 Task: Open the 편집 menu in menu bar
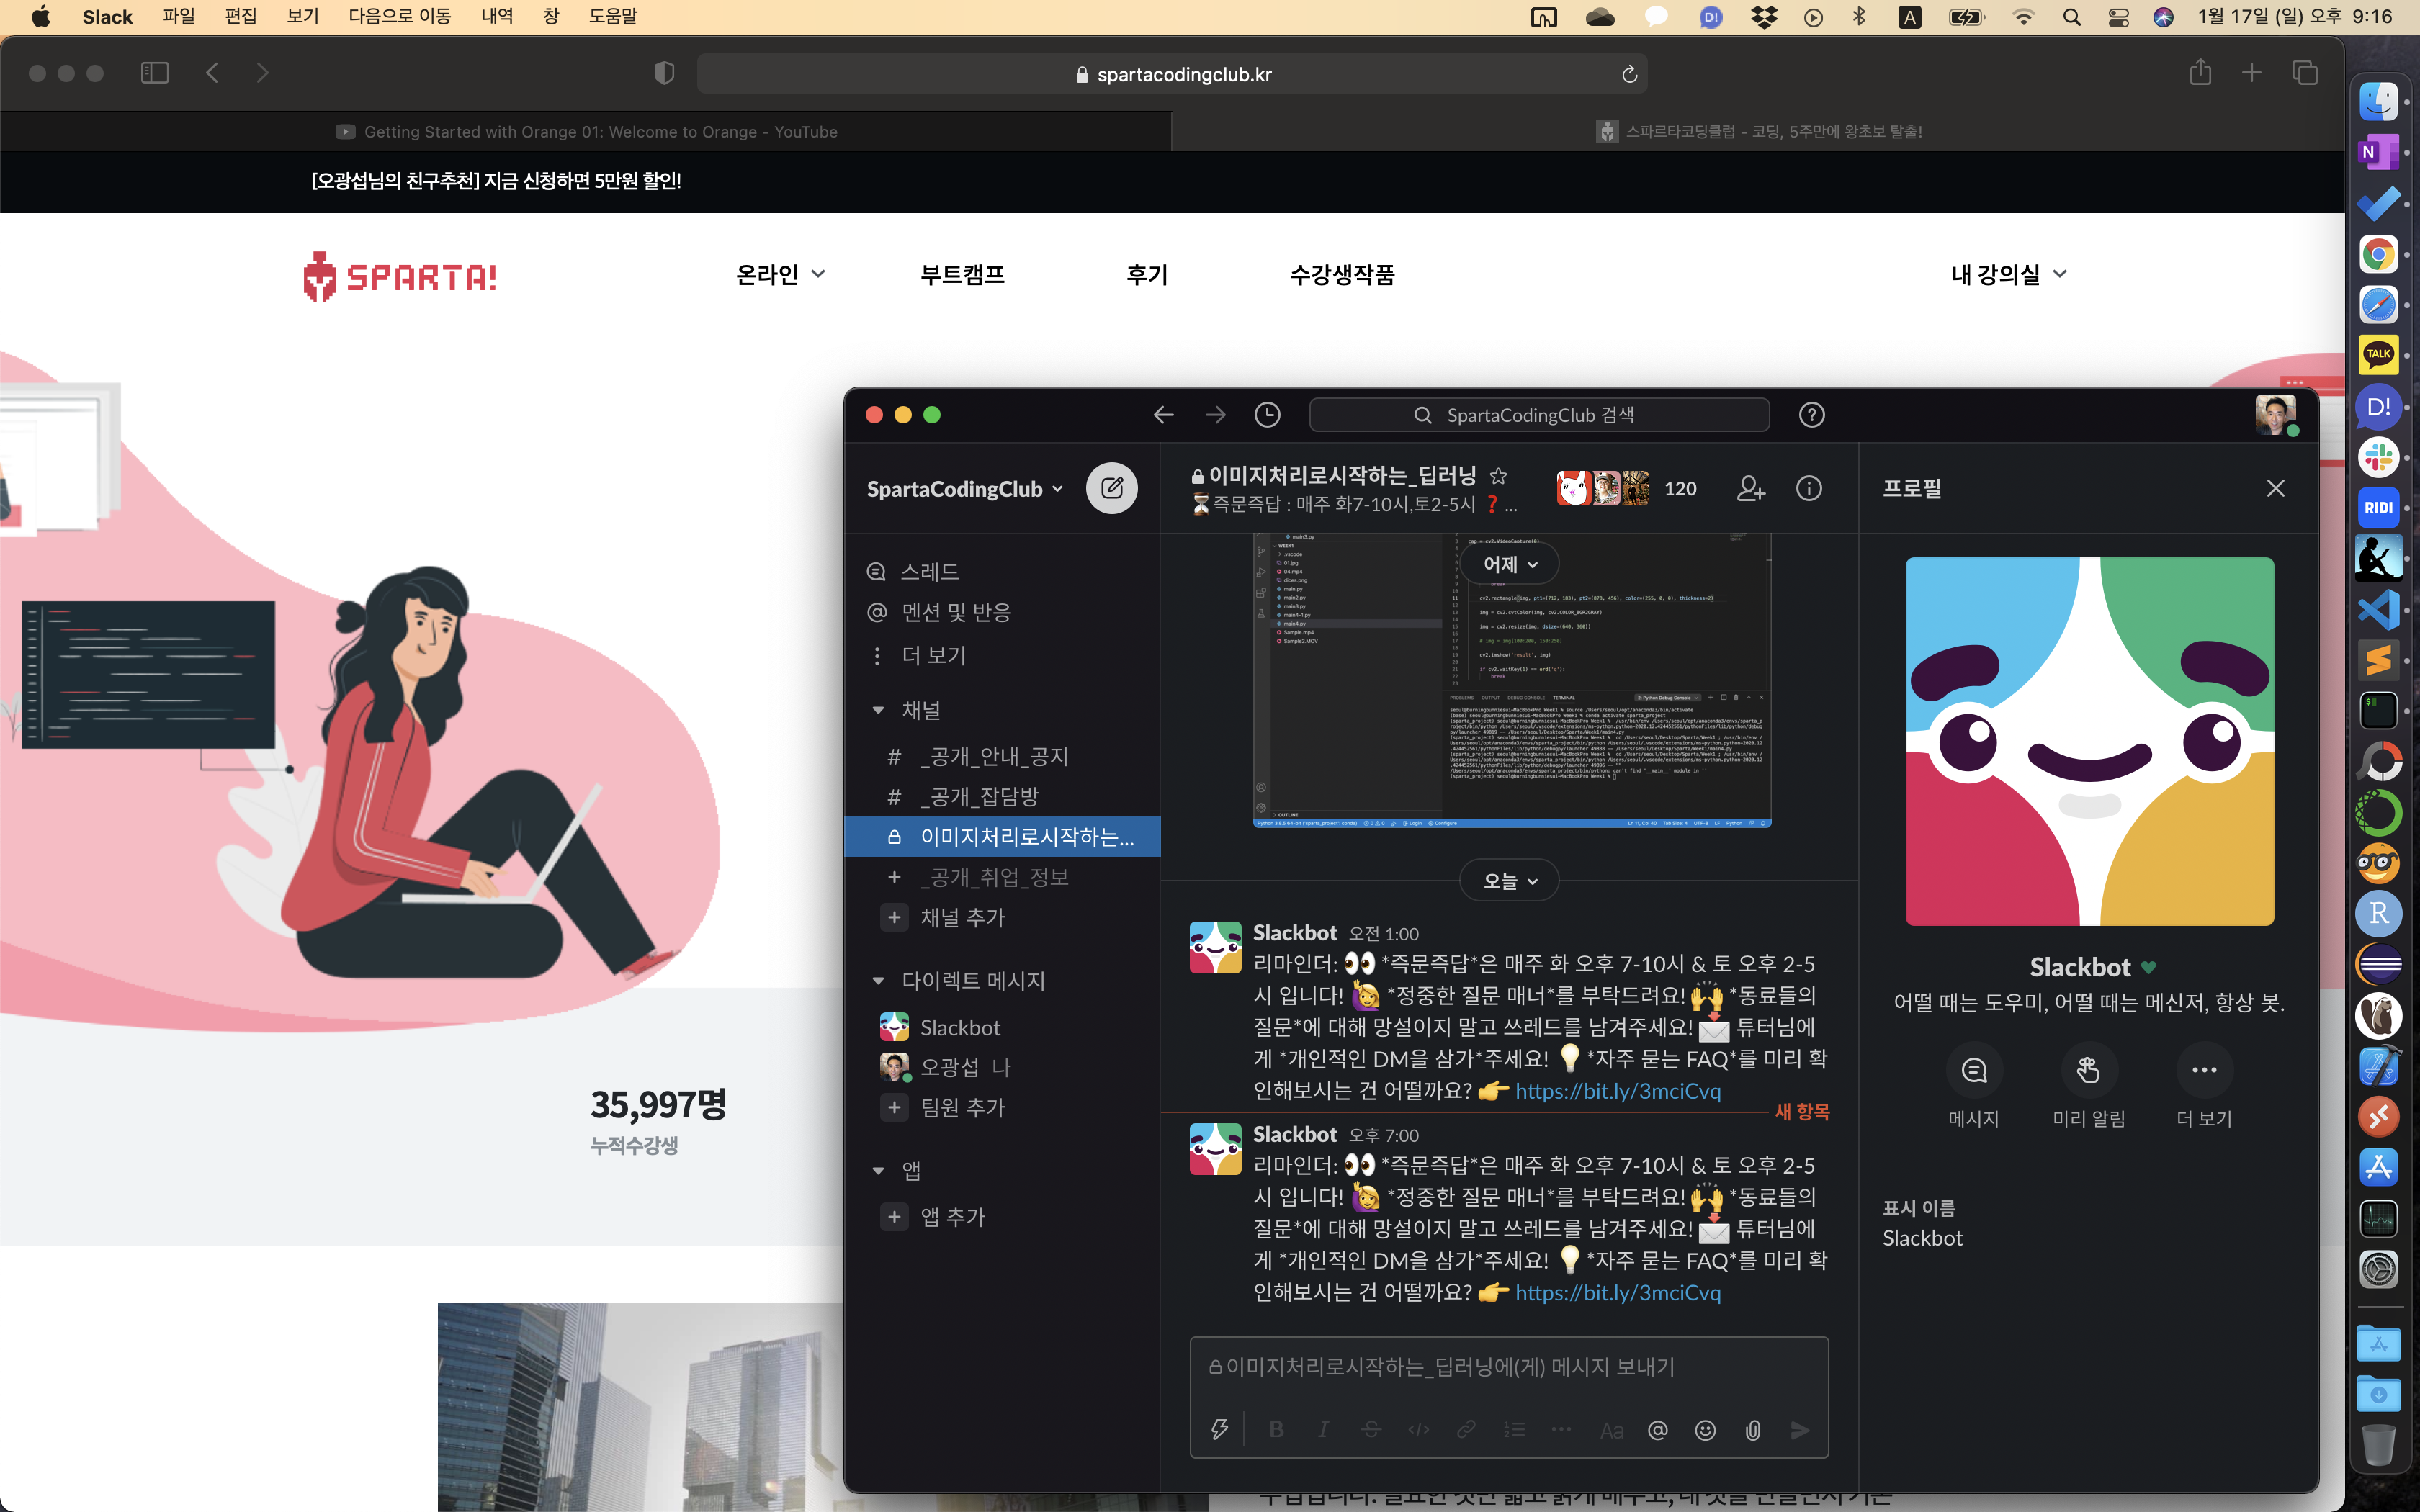[x=240, y=16]
